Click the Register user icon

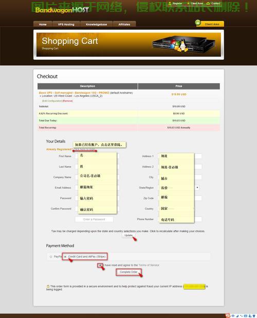[x=170, y=4]
